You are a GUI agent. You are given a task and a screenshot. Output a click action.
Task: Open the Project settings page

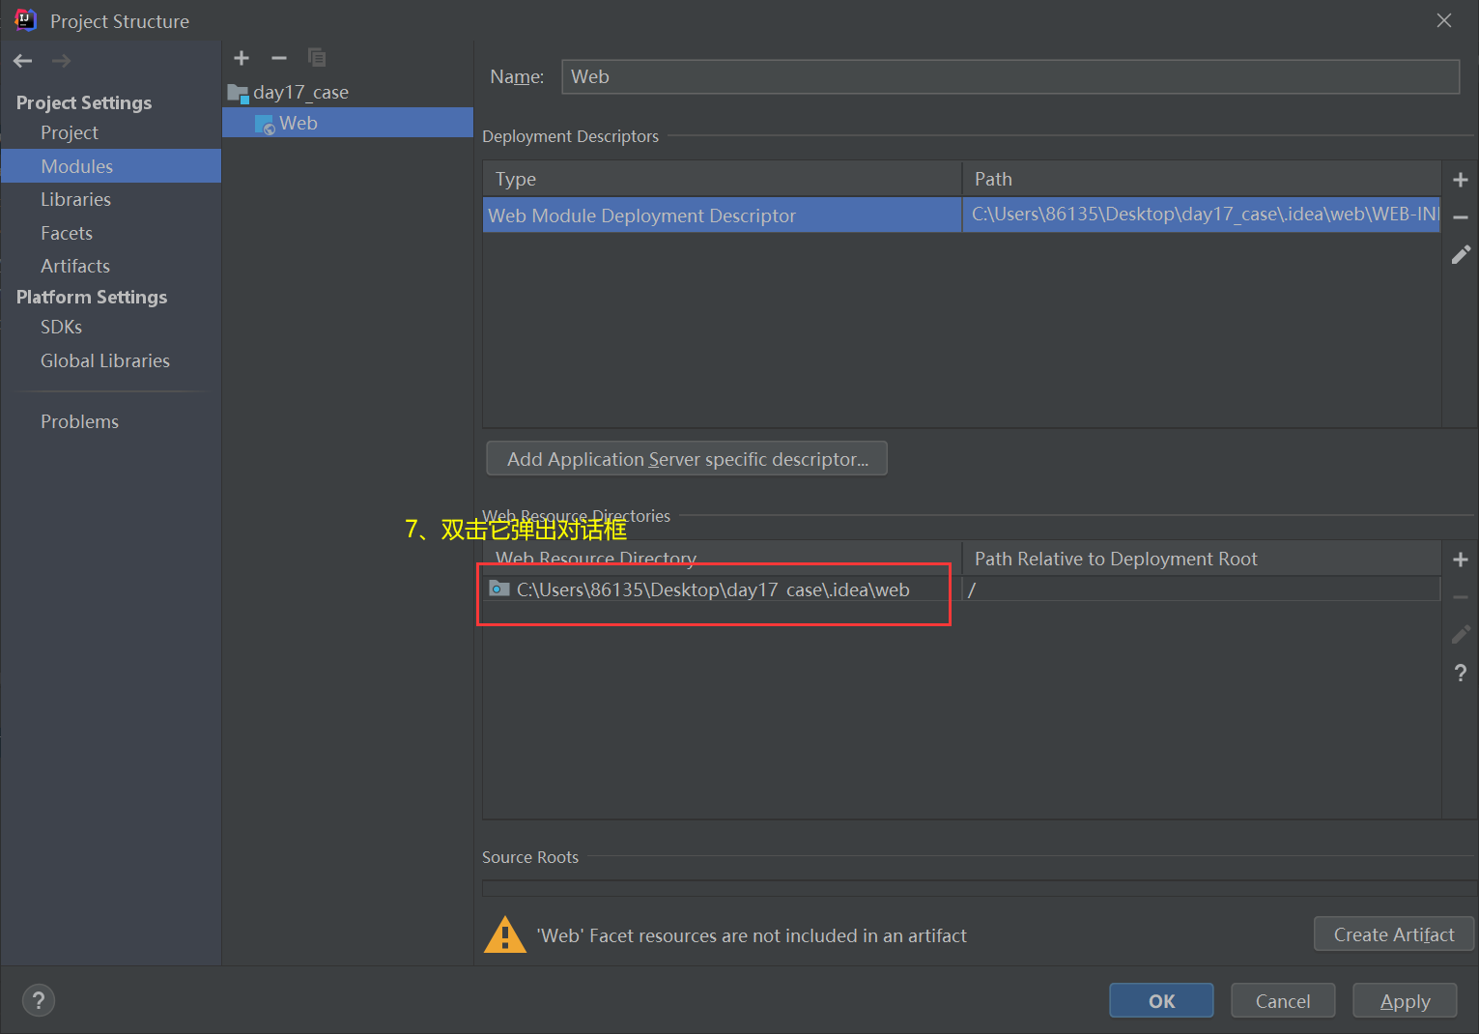pos(70,132)
